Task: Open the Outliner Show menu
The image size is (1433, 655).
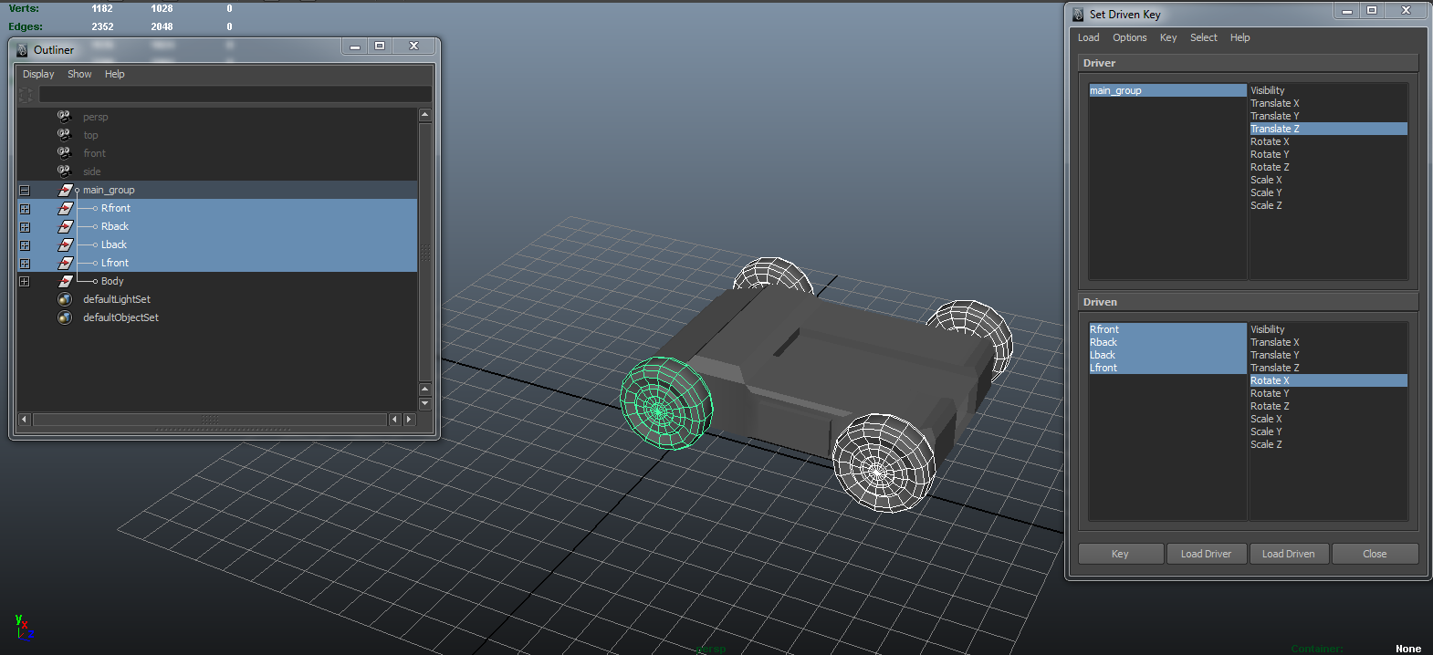Action: click(x=79, y=74)
